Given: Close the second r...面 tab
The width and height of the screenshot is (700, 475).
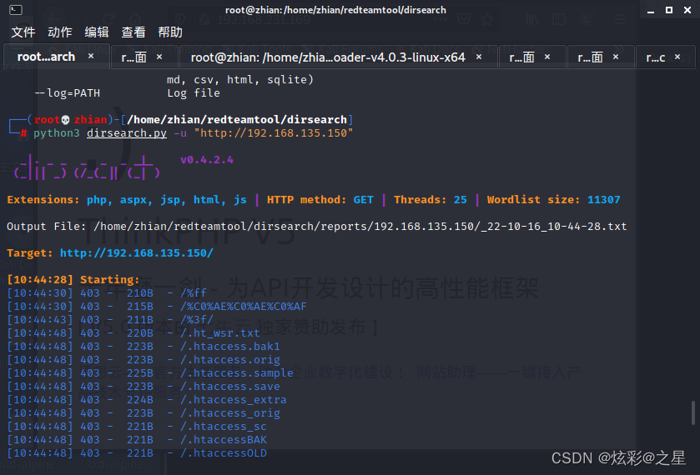Looking at the screenshot, I should coord(547,57).
